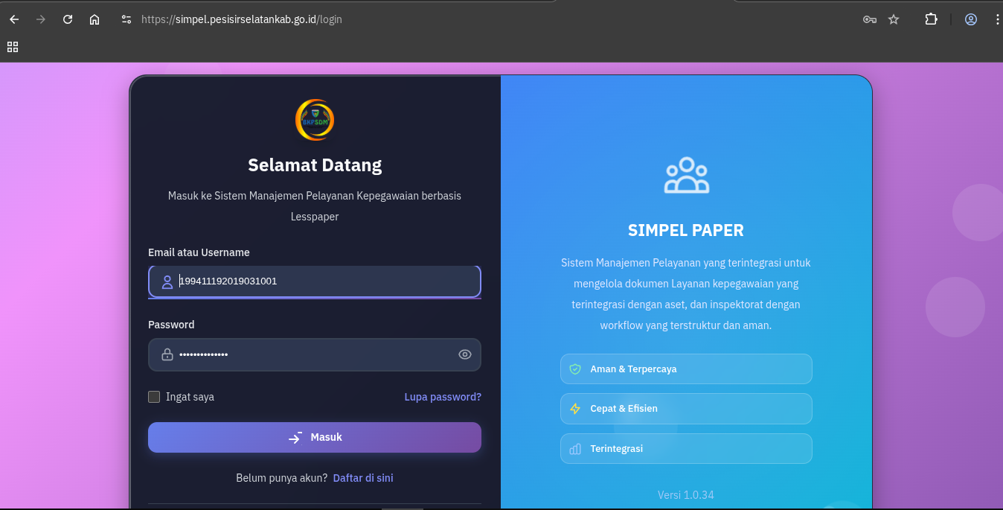
Task: Click the SIMPEL PAPER people group icon
Action: tap(686, 176)
